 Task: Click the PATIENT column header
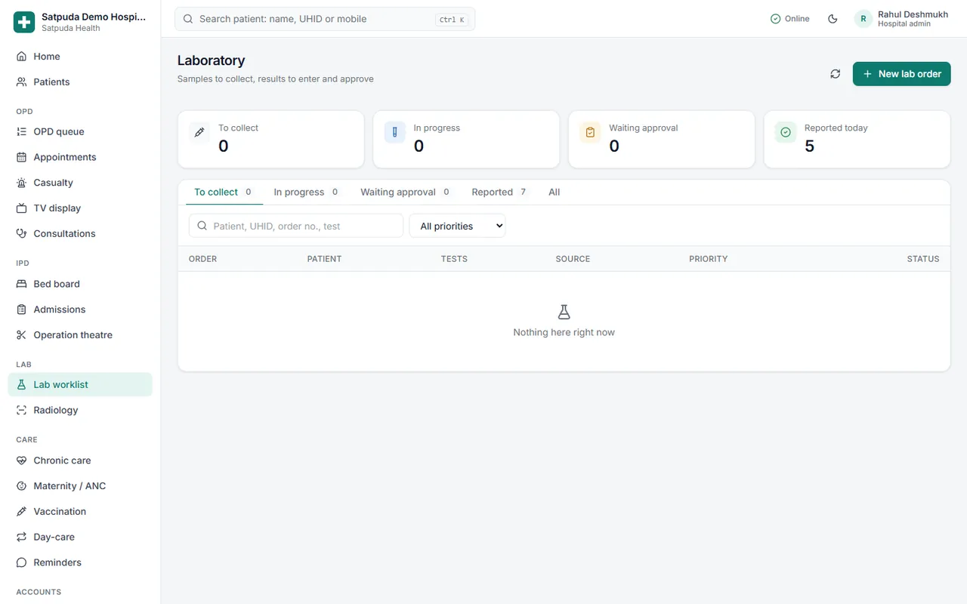[324, 259]
